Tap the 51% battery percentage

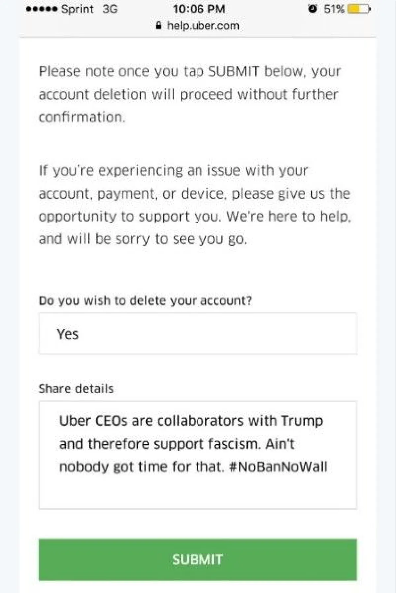pyautogui.click(x=334, y=9)
